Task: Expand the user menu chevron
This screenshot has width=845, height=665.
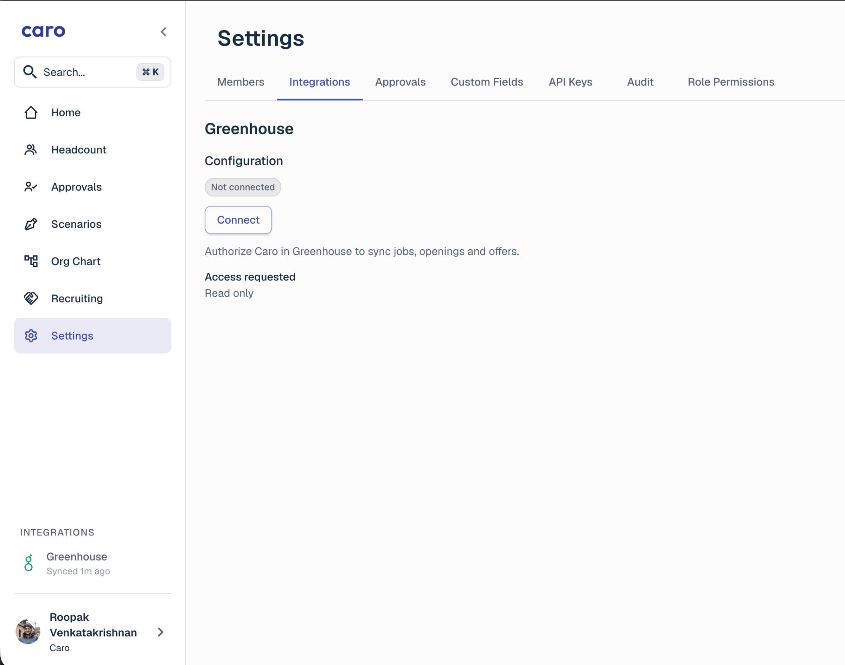Action: pos(161,632)
